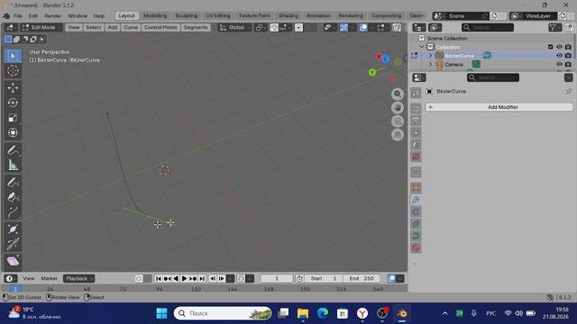This screenshot has height=324, width=577.
Task: Click the pin icon beside BézierCurve in properties
Action: [569, 91]
